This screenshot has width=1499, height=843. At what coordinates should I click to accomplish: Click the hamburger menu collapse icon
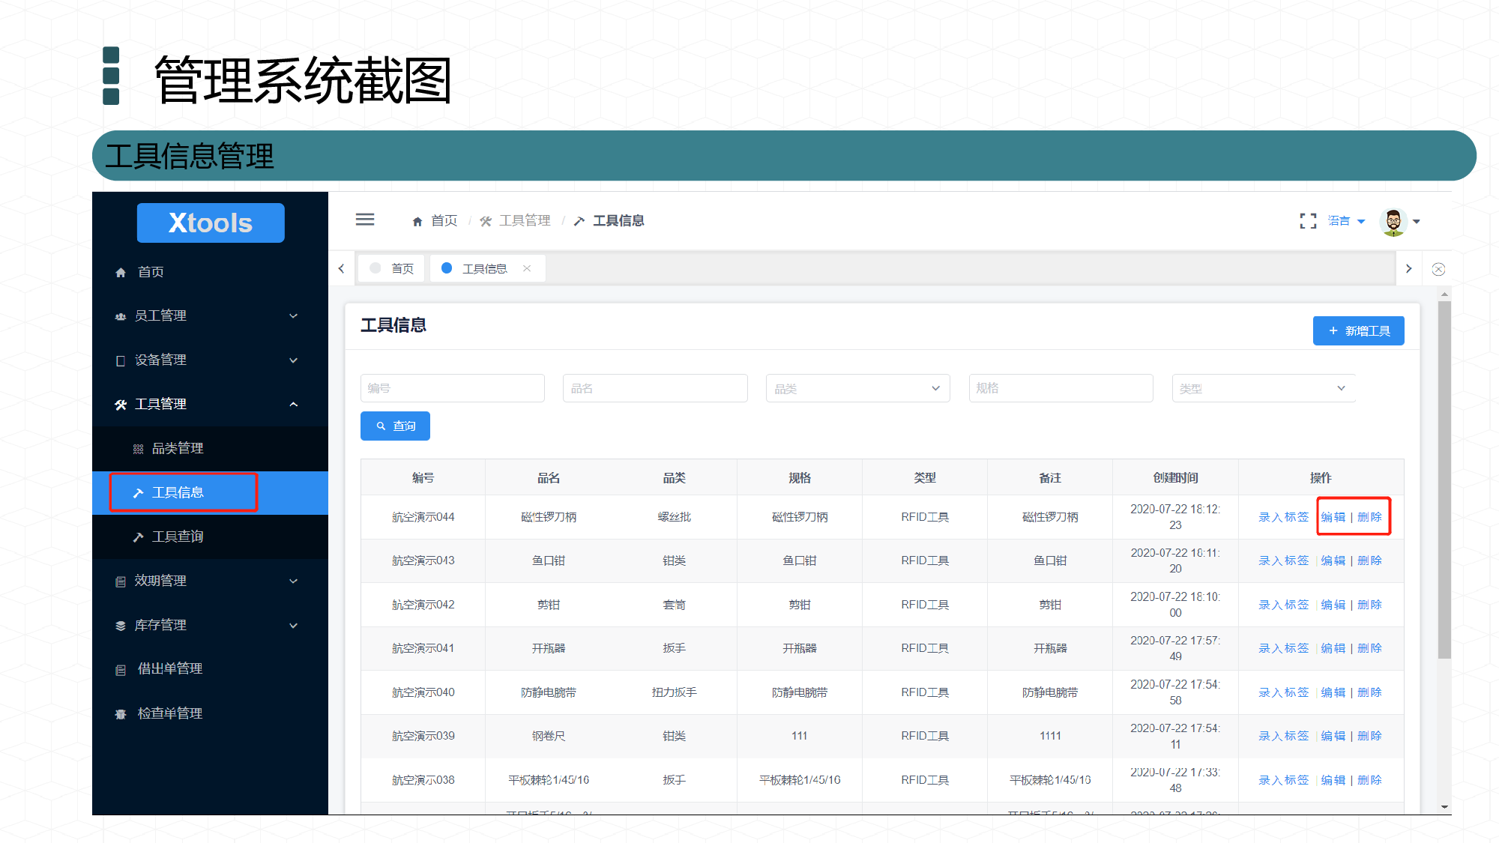(365, 220)
